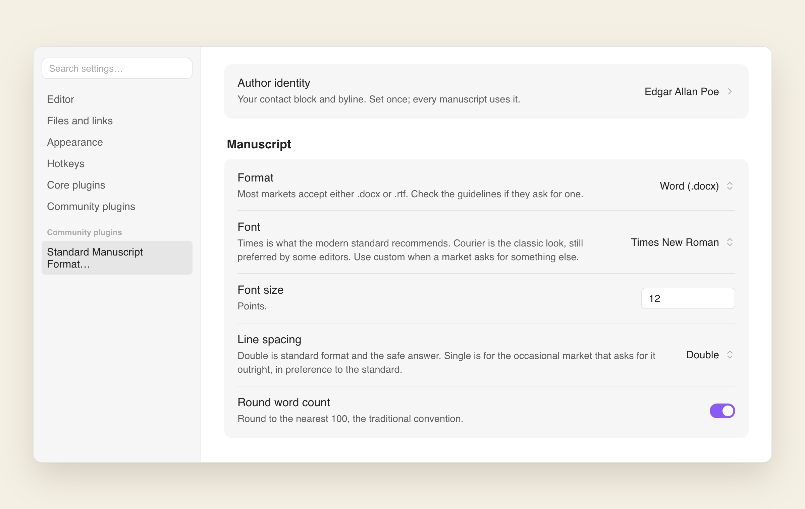Open the Line spacing Double dropdown
This screenshot has width=805, height=509.
[709, 355]
